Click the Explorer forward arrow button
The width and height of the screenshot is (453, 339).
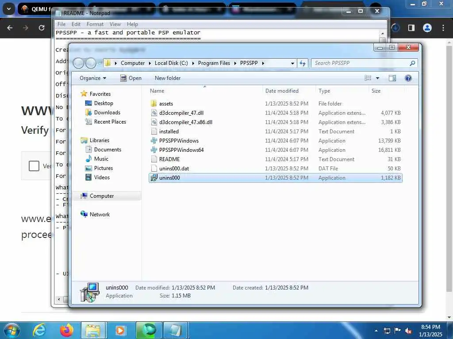[91, 63]
